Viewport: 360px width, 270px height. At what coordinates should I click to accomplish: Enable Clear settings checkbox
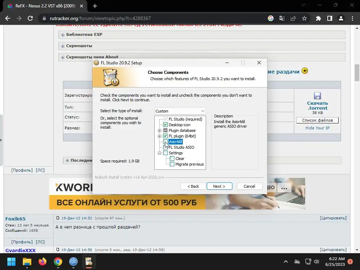(172, 159)
